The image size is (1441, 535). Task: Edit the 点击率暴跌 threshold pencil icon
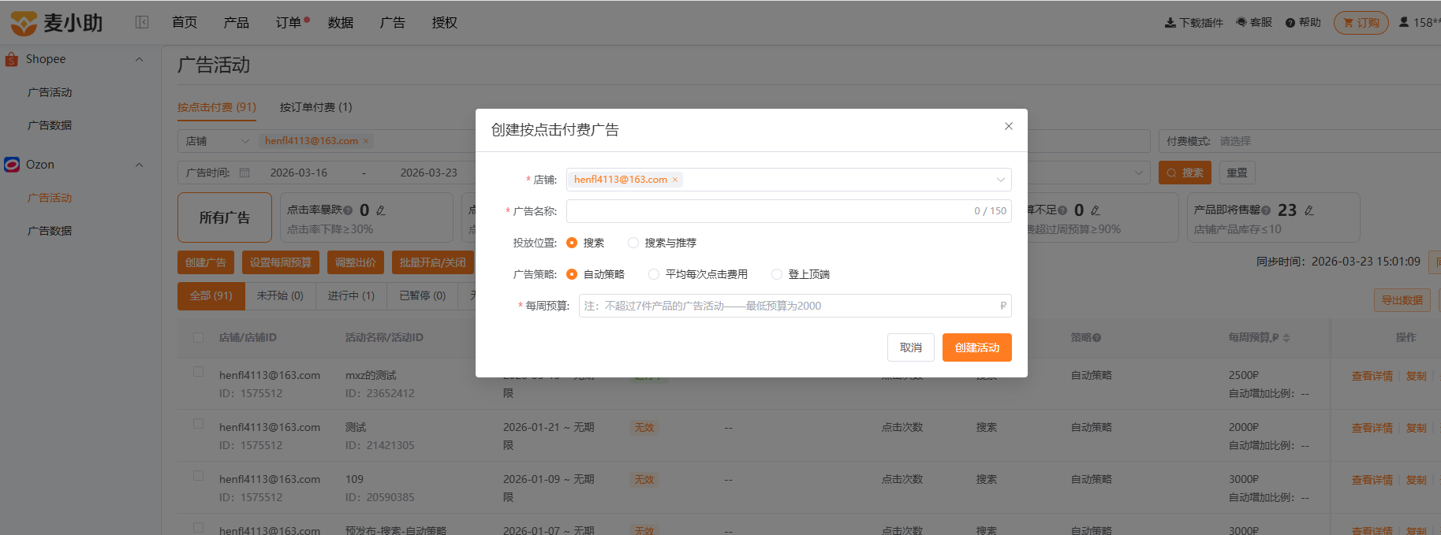click(x=381, y=210)
